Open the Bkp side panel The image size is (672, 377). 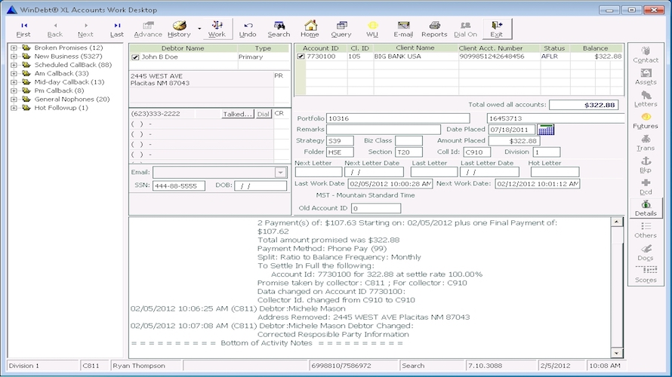pos(646,165)
